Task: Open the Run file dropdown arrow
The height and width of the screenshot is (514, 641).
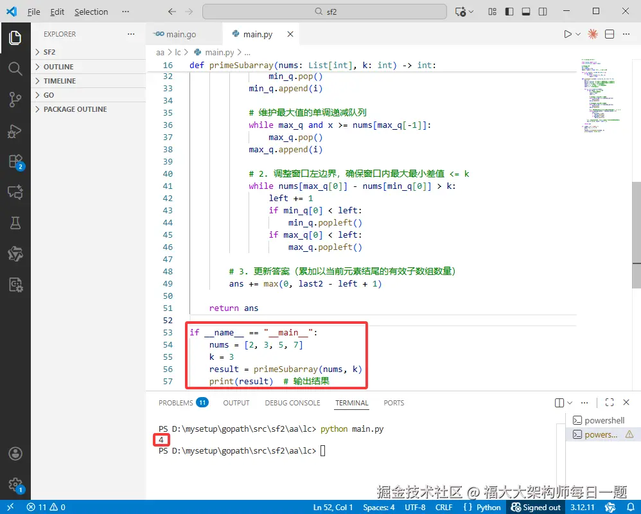Action: [578, 34]
